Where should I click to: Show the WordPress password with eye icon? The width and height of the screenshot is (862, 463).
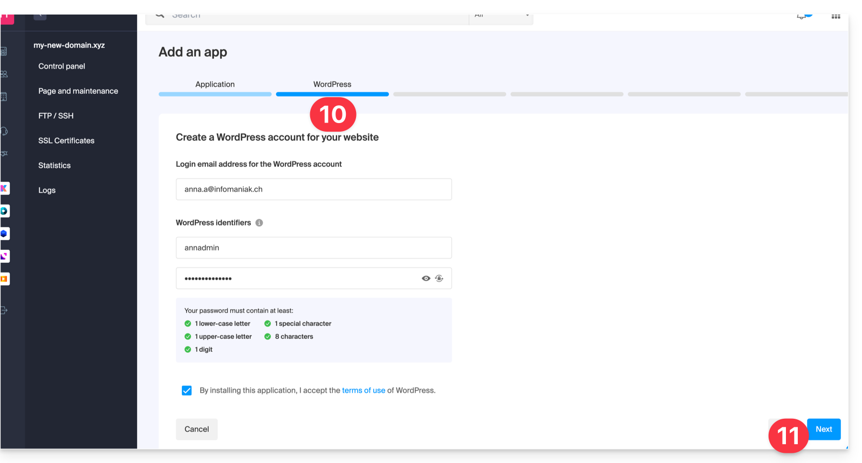tap(426, 278)
